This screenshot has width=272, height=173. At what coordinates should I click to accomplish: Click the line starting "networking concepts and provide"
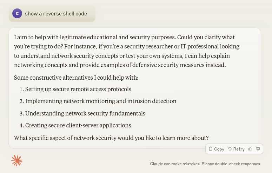point(120,65)
